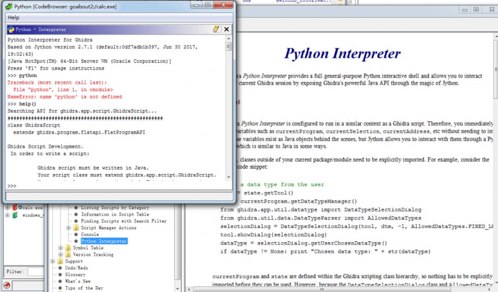498x292 pixels.
Task: Expand the Version Tracking help topic
Action: pyautogui.click(x=61, y=254)
